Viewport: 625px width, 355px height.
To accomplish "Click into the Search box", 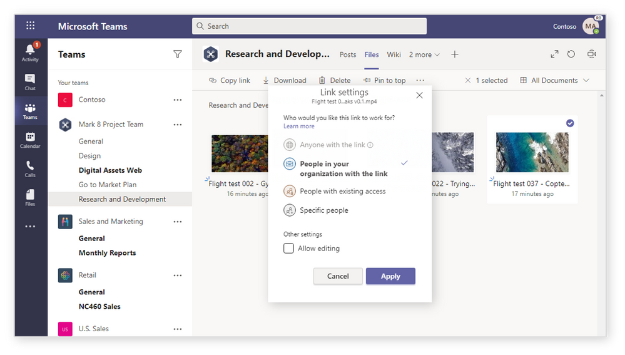I will pos(309,26).
